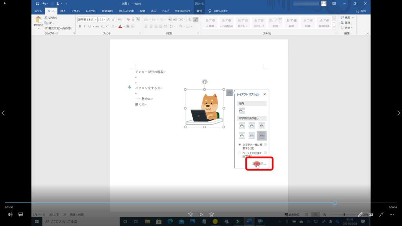Click the paste (貼り付け) clipboard icon
This screenshot has height=226, width=402.
(x=38, y=22)
